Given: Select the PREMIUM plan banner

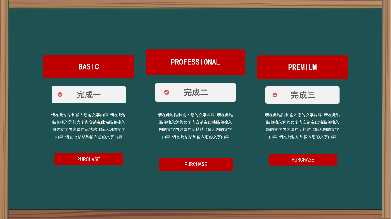Looking at the screenshot, I should pyautogui.click(x=302, y=67).
